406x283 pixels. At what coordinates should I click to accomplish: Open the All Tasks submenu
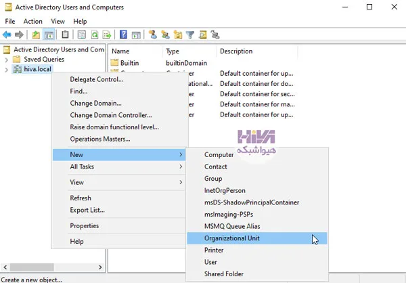119,167
